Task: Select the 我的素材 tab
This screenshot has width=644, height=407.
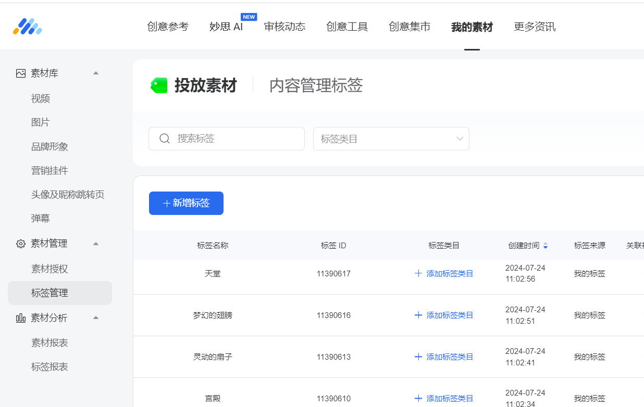Action: pyautogui.click(x=472, y=27)
